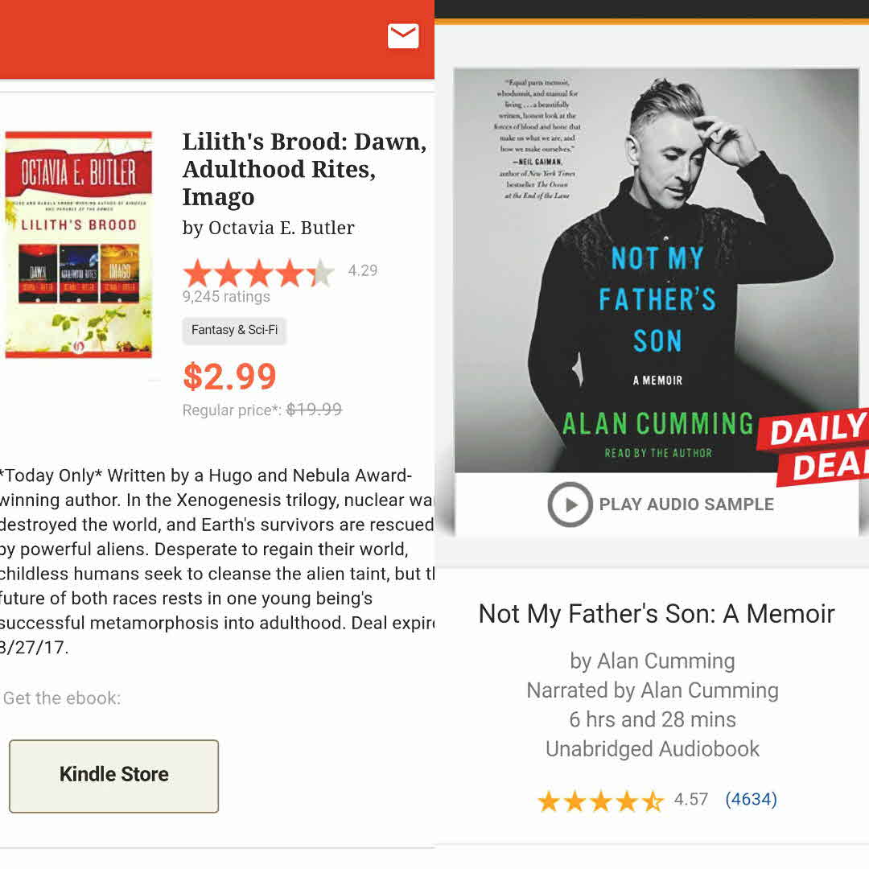Screen dimensions: 869x869
Task: Click the by Alan Cumming author line
Action: [653, 661]
